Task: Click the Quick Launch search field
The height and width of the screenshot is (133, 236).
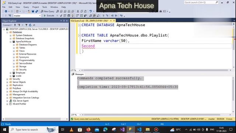Action: (x=201, y=3)
